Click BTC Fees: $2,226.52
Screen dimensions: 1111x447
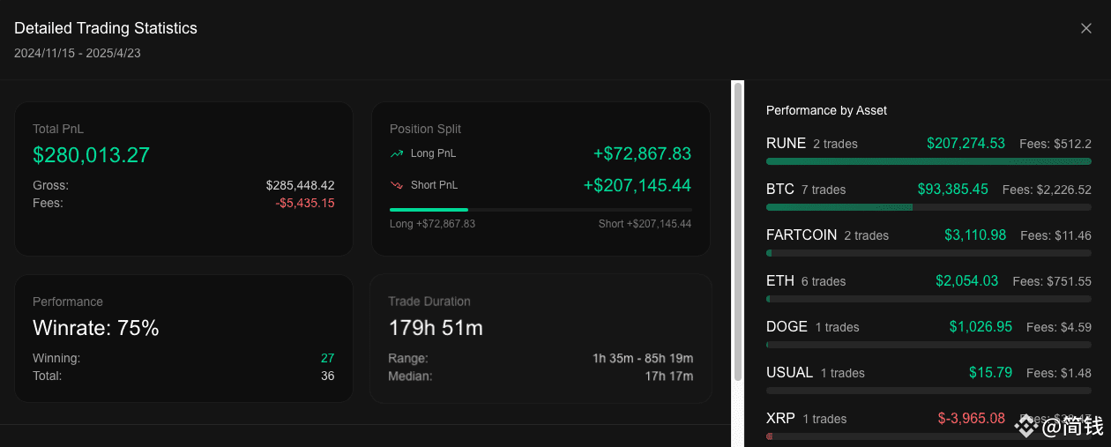pos(1047,190)
